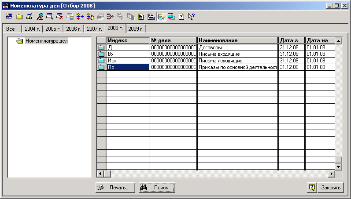Click the horizontal scrollbar thumb
The width and height of the screenshot is (351, 199).
click(107, 174)
